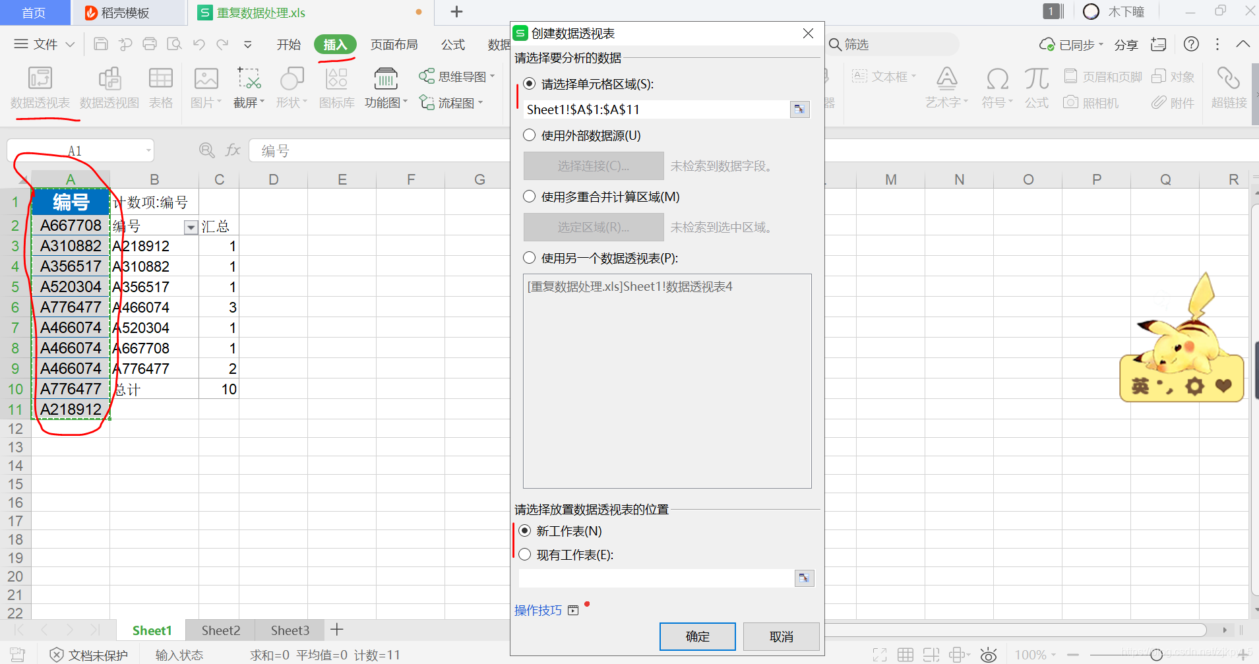1259x664 pixels.
Task: Switch to the 页面布局 ribbon tab
Action: [394, 44]
